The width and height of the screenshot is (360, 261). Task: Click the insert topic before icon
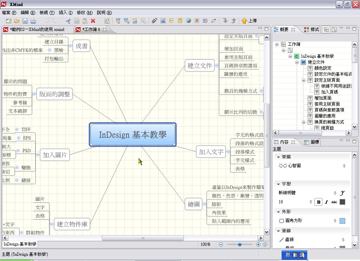tap(135, 21)
